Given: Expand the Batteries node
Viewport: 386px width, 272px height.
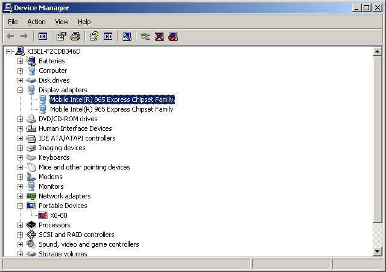Looking at the screenshot, I should (x=20, y=61).
